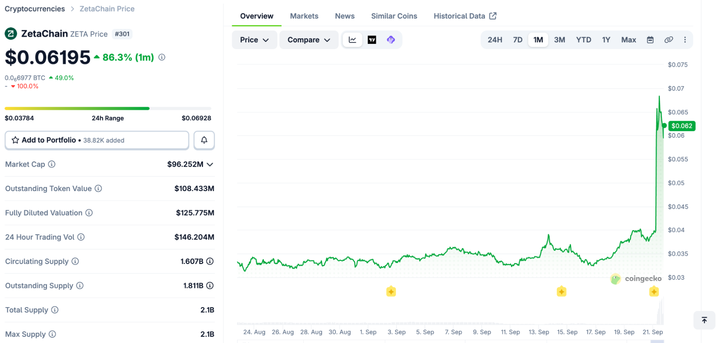The width and height of the screenshot is (718, 343).
Task: Click the Add to Portfolio button
Action: pyautogui.click(x=97, y=140)
